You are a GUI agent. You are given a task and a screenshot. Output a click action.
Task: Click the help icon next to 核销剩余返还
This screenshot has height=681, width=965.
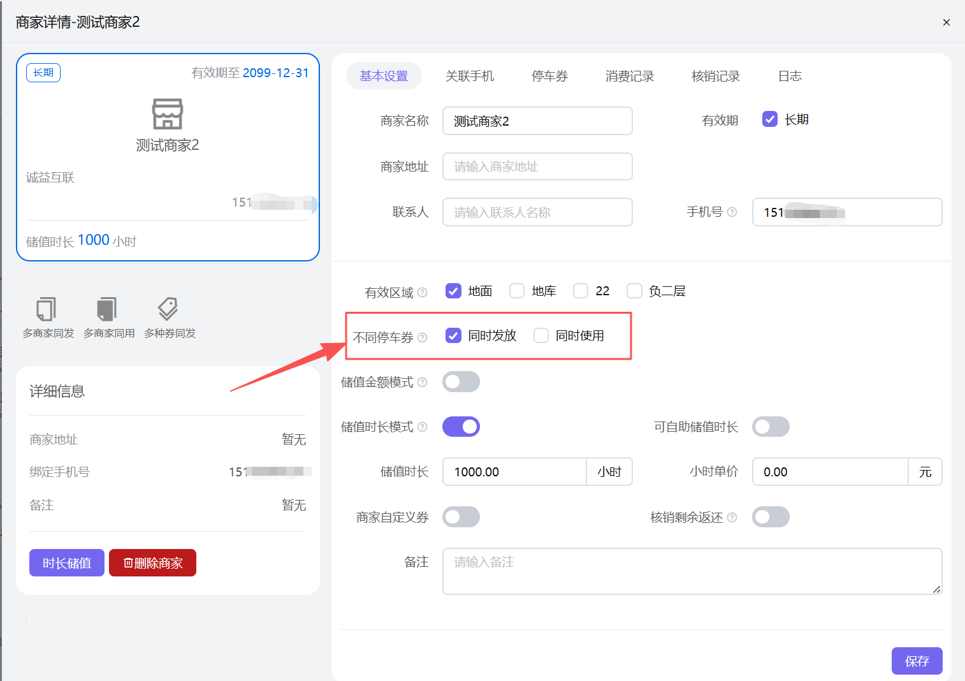(x=733, y=517)
